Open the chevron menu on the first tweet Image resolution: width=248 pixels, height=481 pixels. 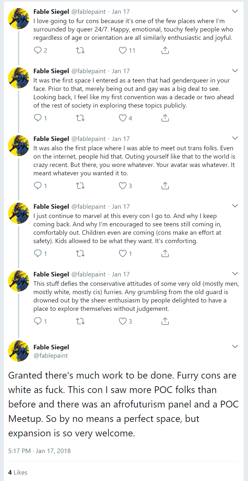[x=235, y=11]
